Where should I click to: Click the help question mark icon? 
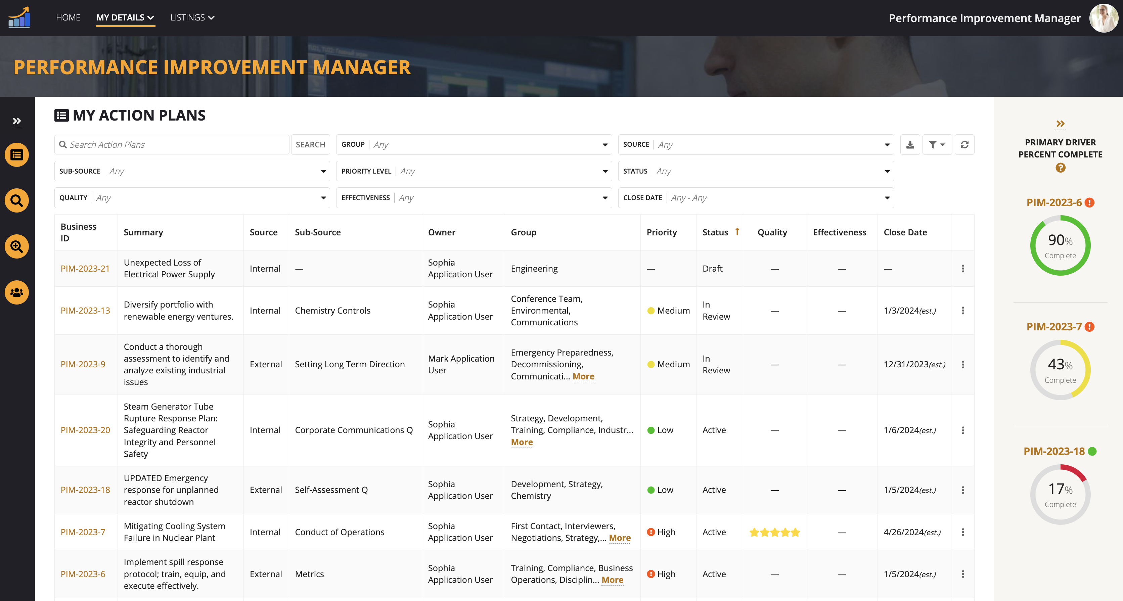click(x=1060, y=168)
